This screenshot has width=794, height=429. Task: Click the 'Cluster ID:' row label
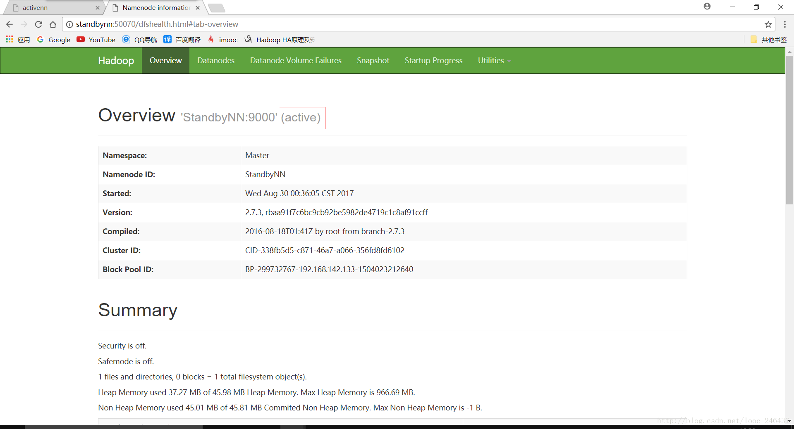(x=122, y=251)
